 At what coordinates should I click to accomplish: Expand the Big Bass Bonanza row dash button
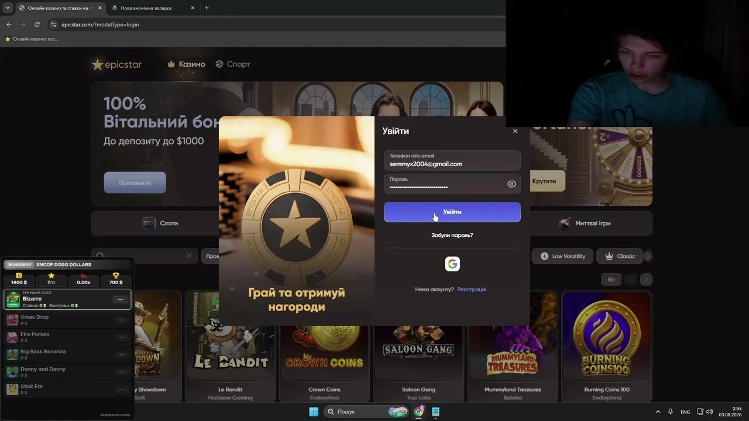click(x=122, y=354)
